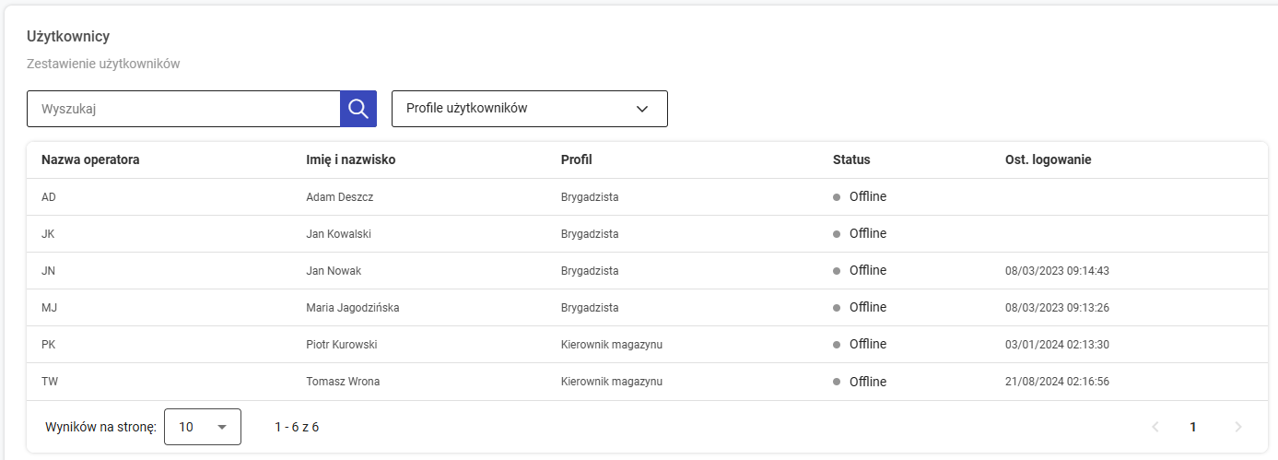1278x460 pixels.
Task: Click the Piotr Kurowski name cell
Action: pyautogui.click(x=341, y=345)
